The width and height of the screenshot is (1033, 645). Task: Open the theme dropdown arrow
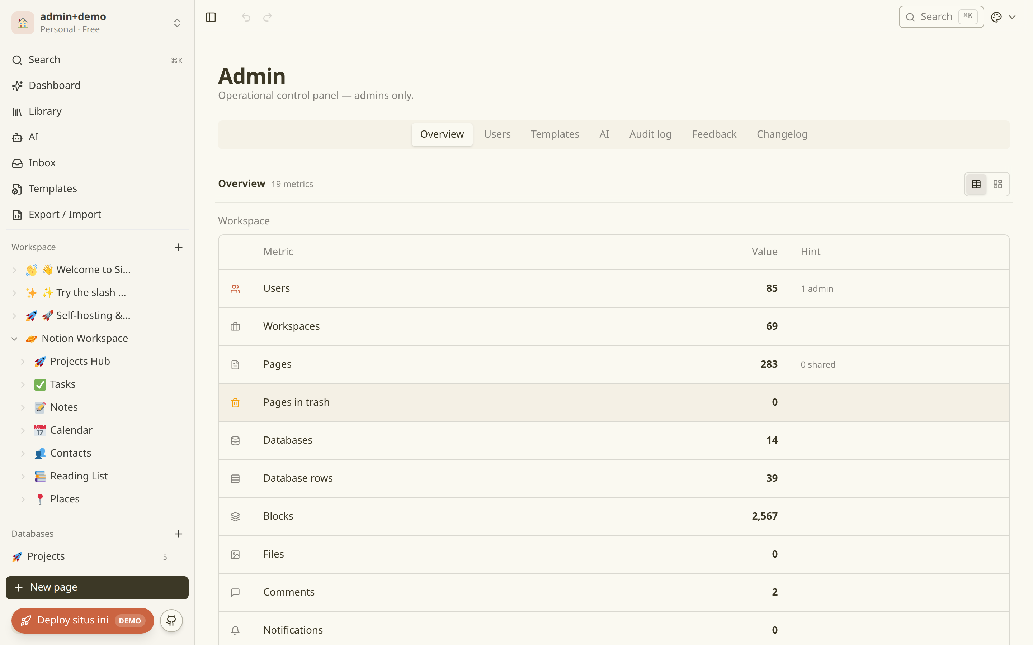click(x=1012, y=17)
